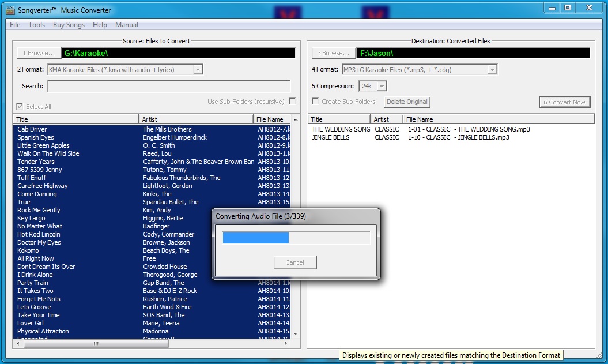Click the conversion progress bar
The width and height of the screenshot is (608, 364).
point(296,238)
